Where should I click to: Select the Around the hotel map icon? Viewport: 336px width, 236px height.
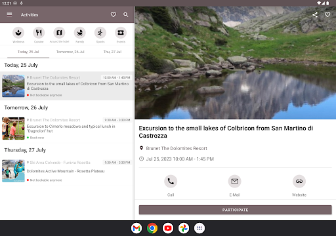point(59,33)
